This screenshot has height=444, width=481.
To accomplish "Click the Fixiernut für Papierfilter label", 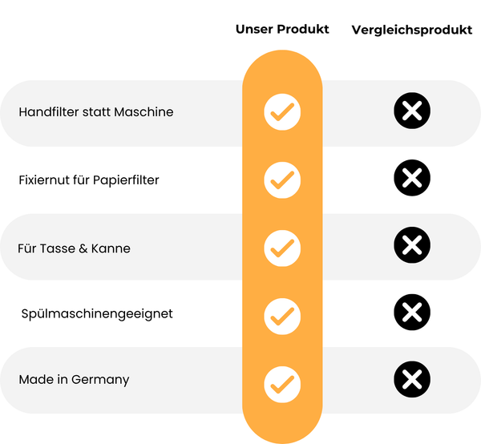I will tap(89, 180).
